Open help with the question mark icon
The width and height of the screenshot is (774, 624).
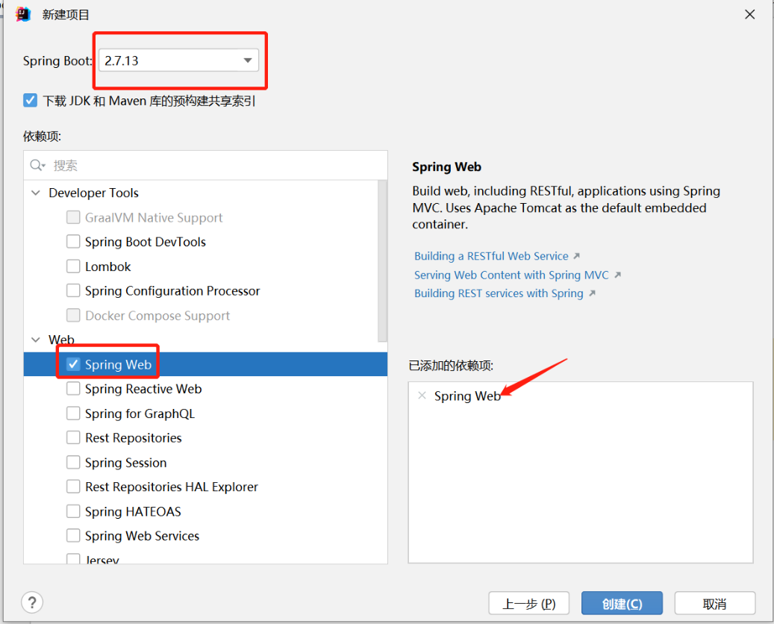click(x=32, y=602)
